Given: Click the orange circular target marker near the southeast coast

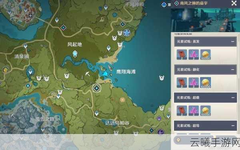Looking at the screenshot, I should pyautogui.click(x=122, y=100).
